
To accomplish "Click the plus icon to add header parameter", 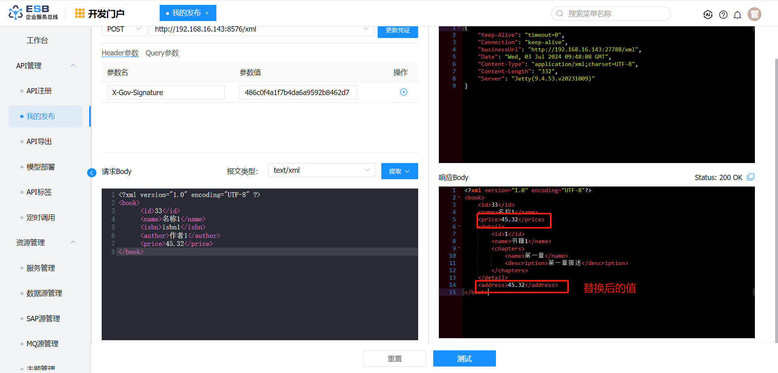I will (x=404, y=92).
